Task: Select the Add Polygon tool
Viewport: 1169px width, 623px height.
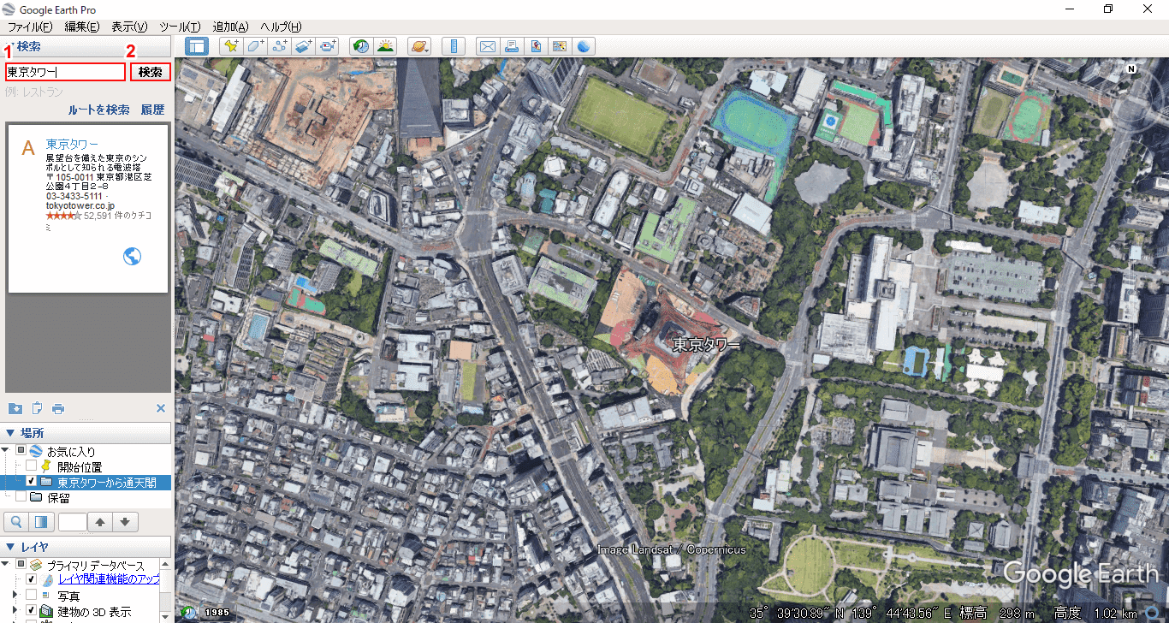Action: coord(255,46)
